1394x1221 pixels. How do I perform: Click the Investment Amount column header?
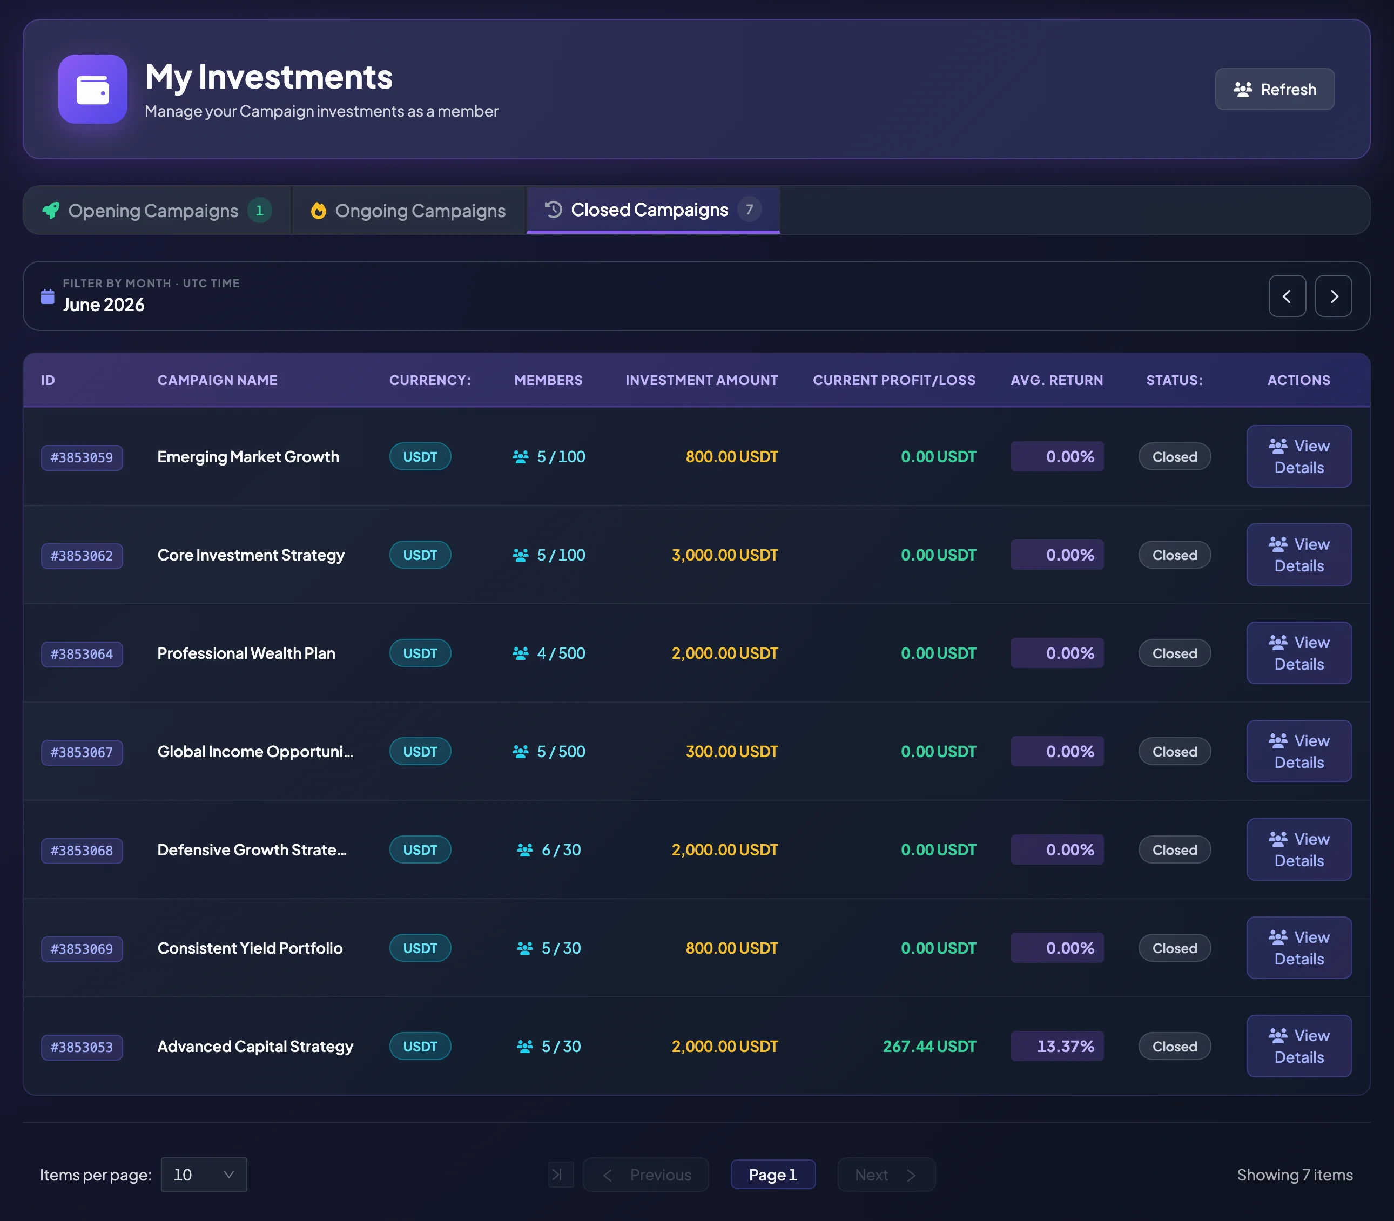[x=701, y=380]
